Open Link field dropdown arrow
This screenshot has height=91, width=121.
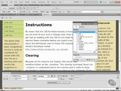(58, 79)
